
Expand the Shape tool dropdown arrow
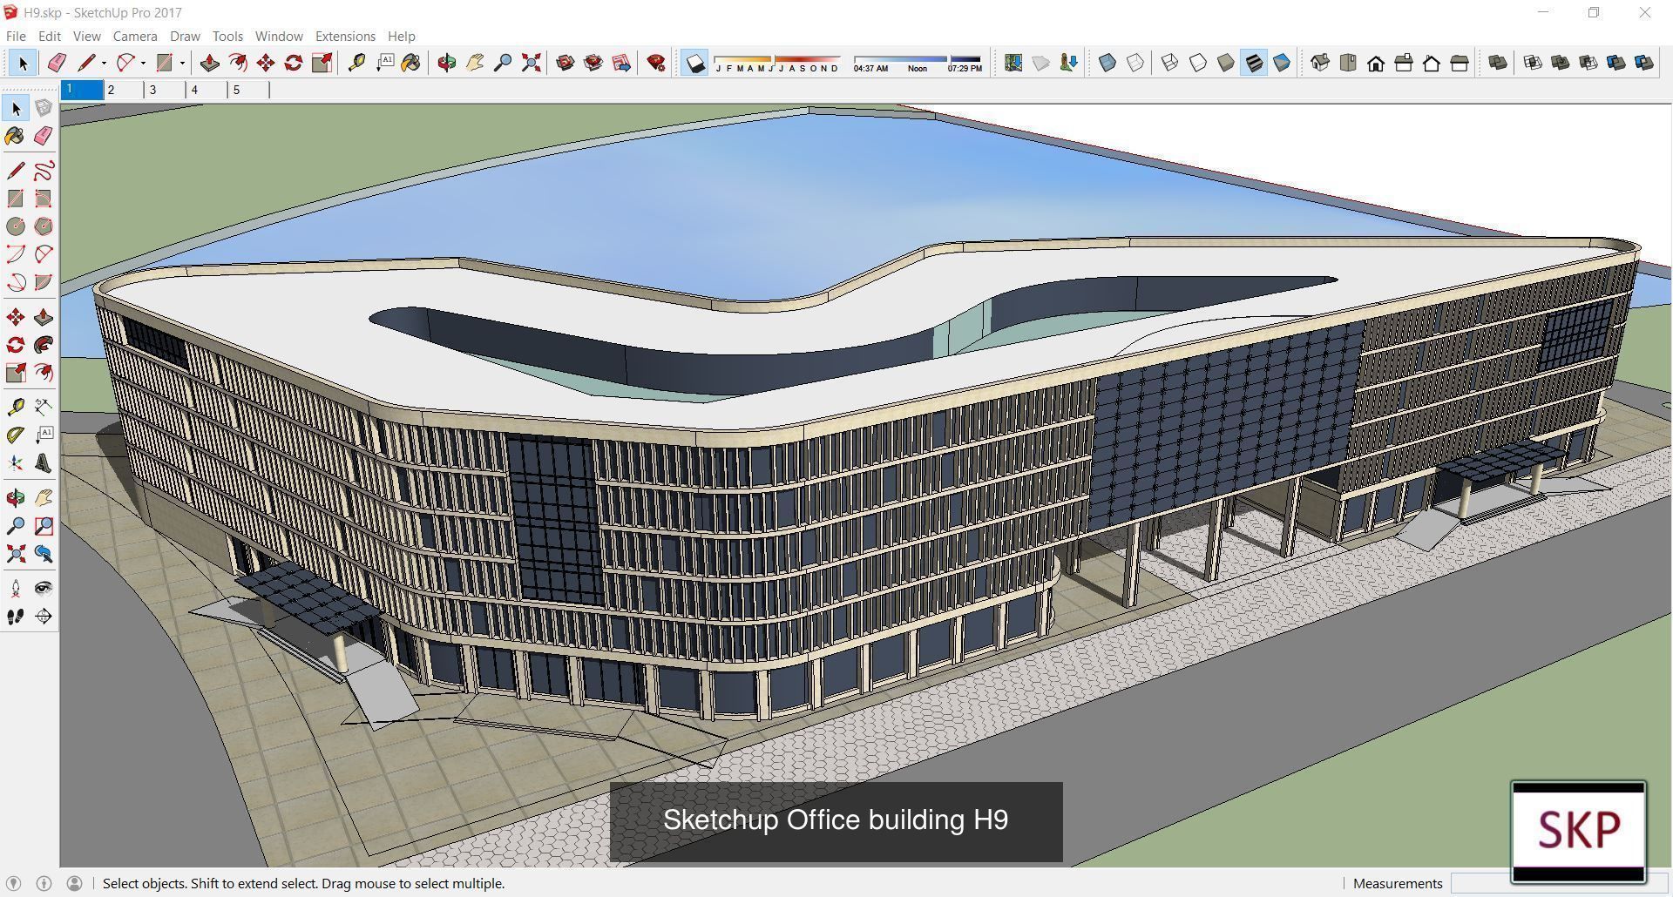pyautogui.click(x=182, y=63)
